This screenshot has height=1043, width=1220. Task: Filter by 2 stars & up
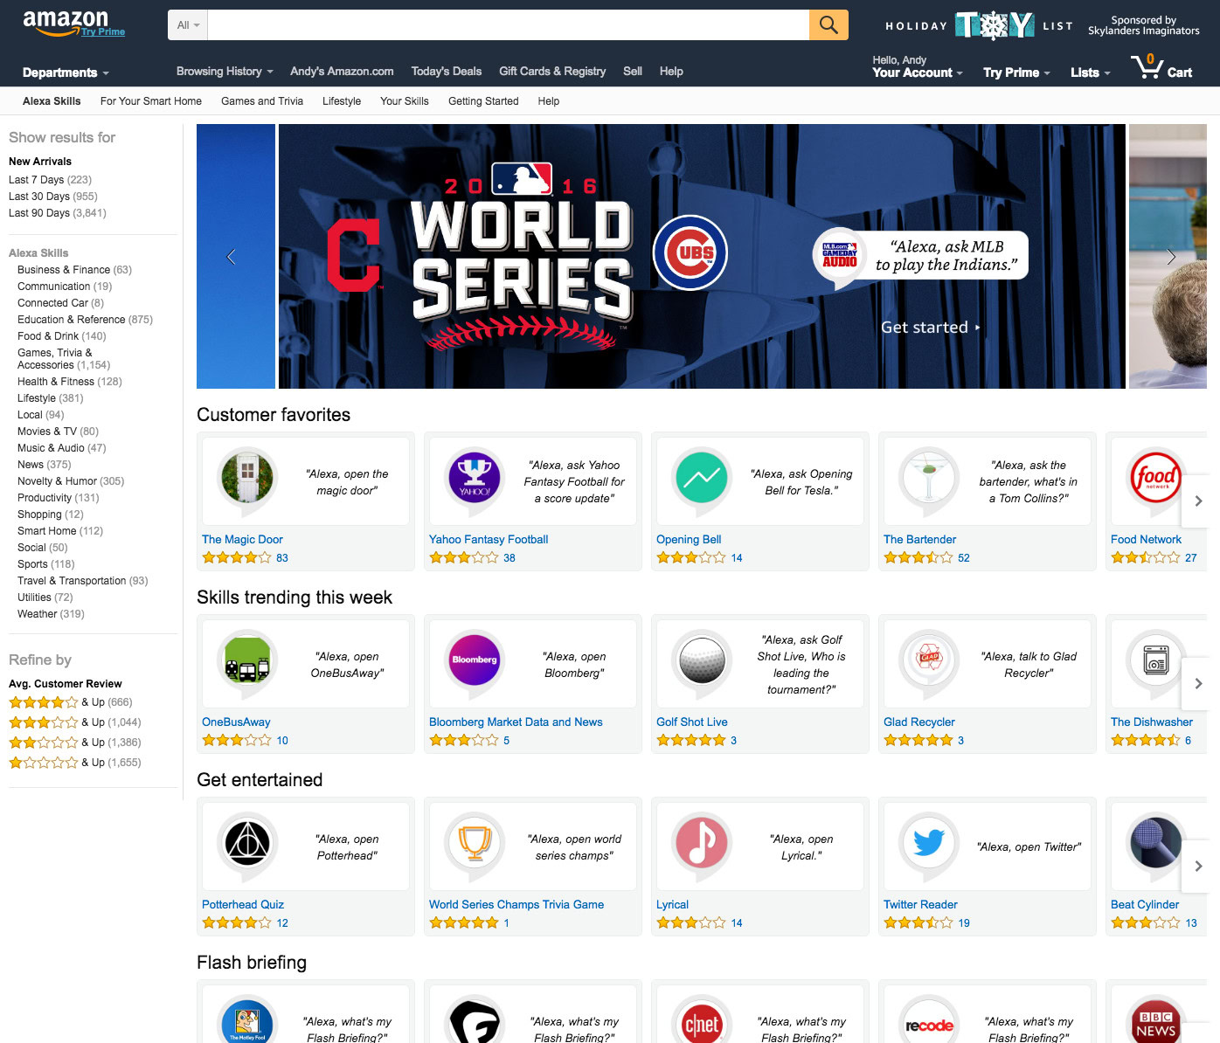(x=74, y=743)
